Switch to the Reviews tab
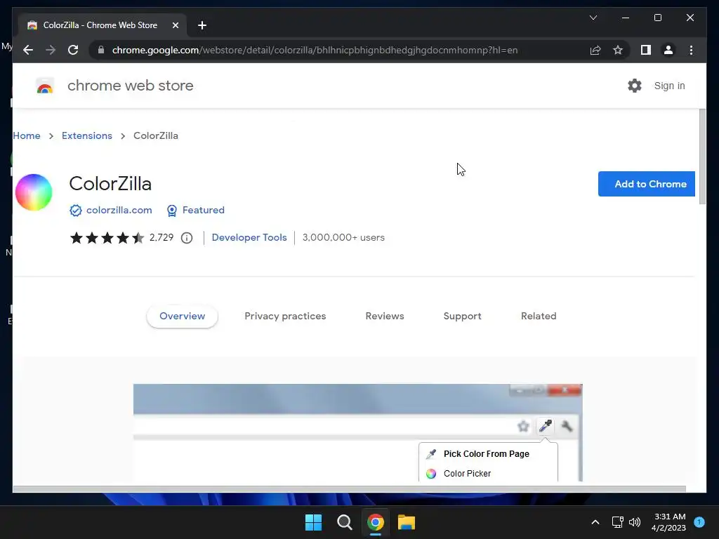719x539 pixels. [385, 317]
